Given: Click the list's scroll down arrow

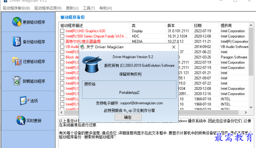Looking at the screenshot, I should (251, 107).
